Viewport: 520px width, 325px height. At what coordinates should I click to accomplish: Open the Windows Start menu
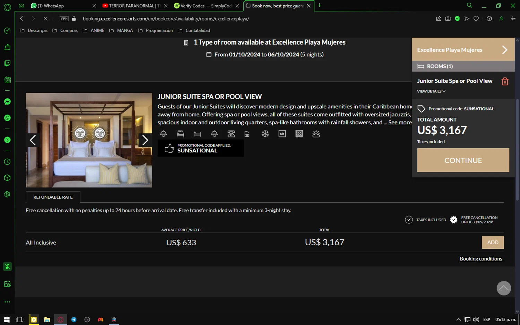pyautogui.click(x=7, y=319)
